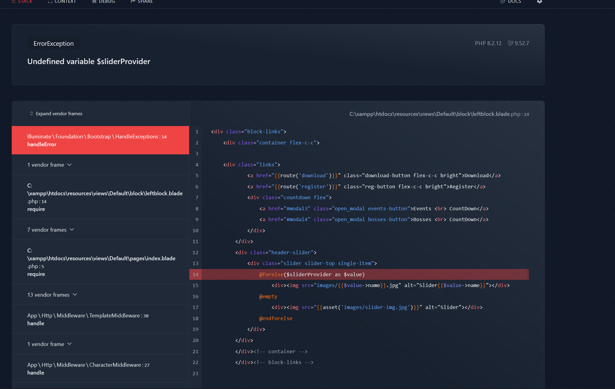Open the DOCS link
This screenshot has width=615, height=389.
510,2
